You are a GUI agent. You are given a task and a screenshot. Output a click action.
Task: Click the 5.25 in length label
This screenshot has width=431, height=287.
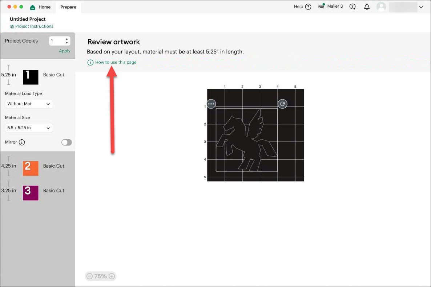(8, 75)
